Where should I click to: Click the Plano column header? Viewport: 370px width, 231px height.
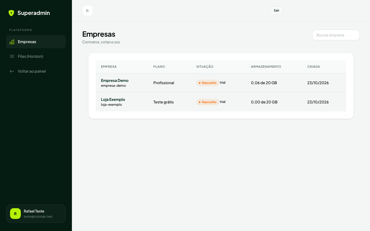pos(159,67)
